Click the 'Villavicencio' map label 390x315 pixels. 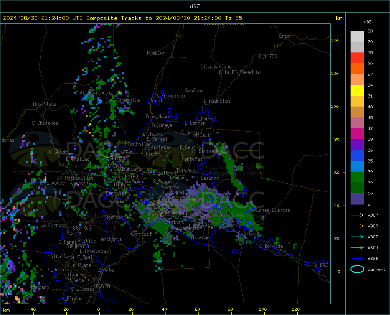pos(96,93)
